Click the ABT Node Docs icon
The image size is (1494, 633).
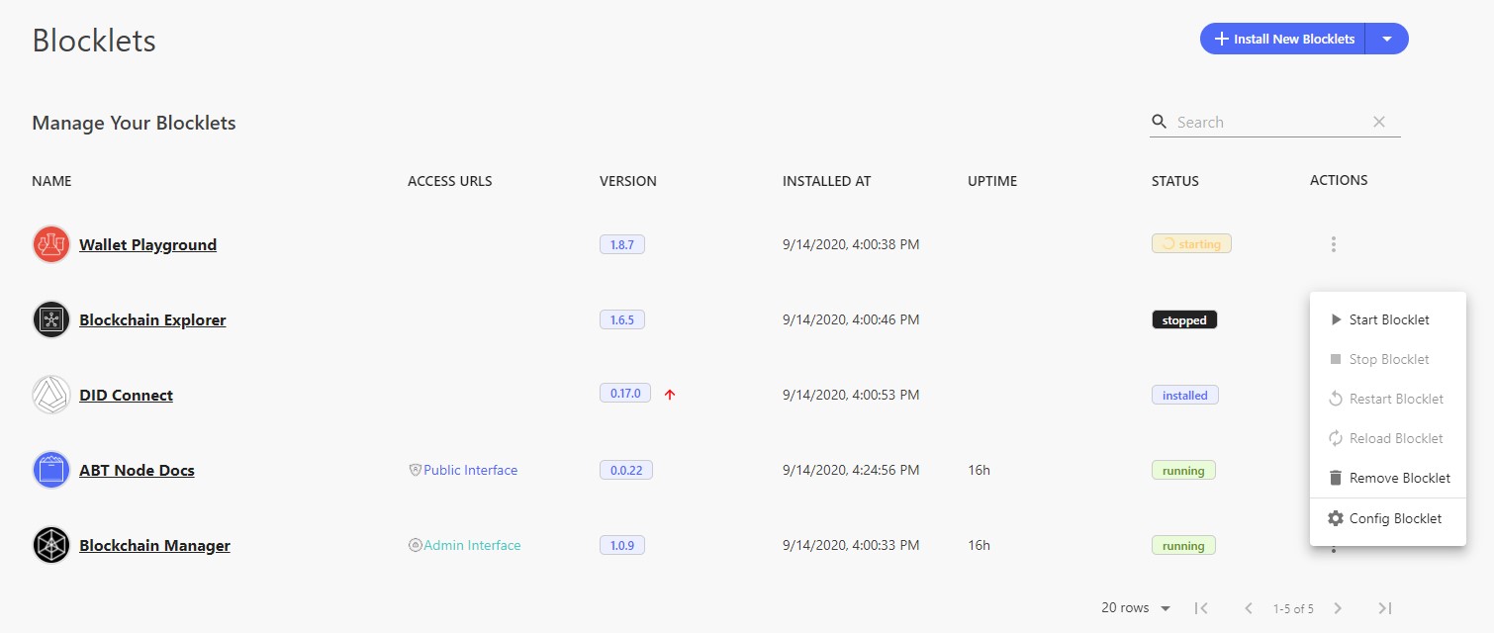point(51,470)
